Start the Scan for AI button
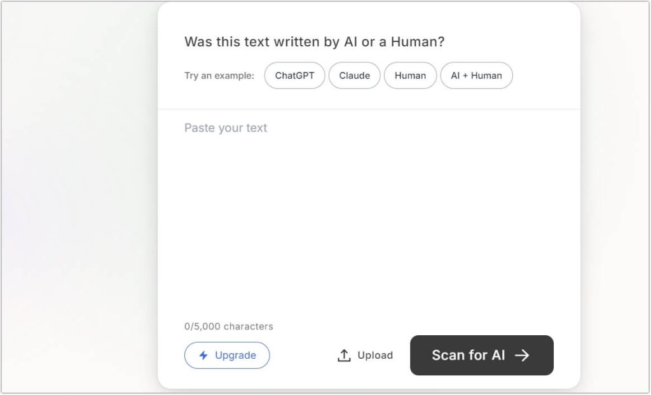The height and width of the screenshot is (395, 651). (481, 356)
